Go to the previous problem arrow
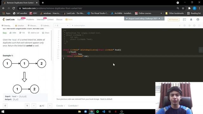The height and width of the screenshot is (114, 203). [34, 105]
